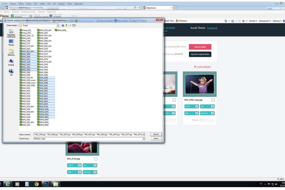This screenshot has height=190, width=285.
Task: Open Síť (Network) in the places sidebar
Action: [11, 73]
